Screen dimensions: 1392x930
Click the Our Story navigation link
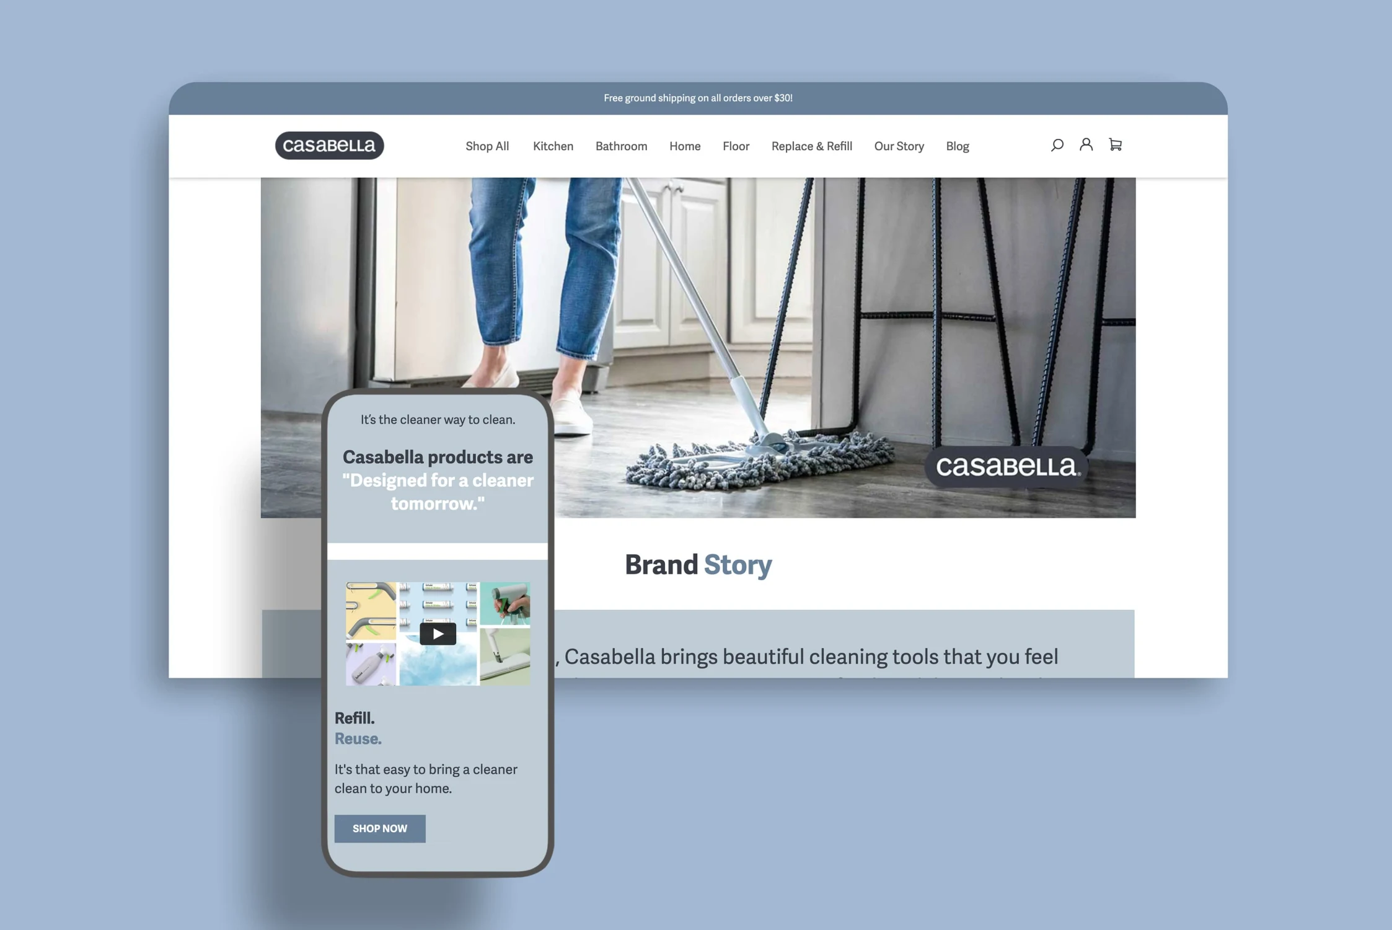(x=898, y=145)
